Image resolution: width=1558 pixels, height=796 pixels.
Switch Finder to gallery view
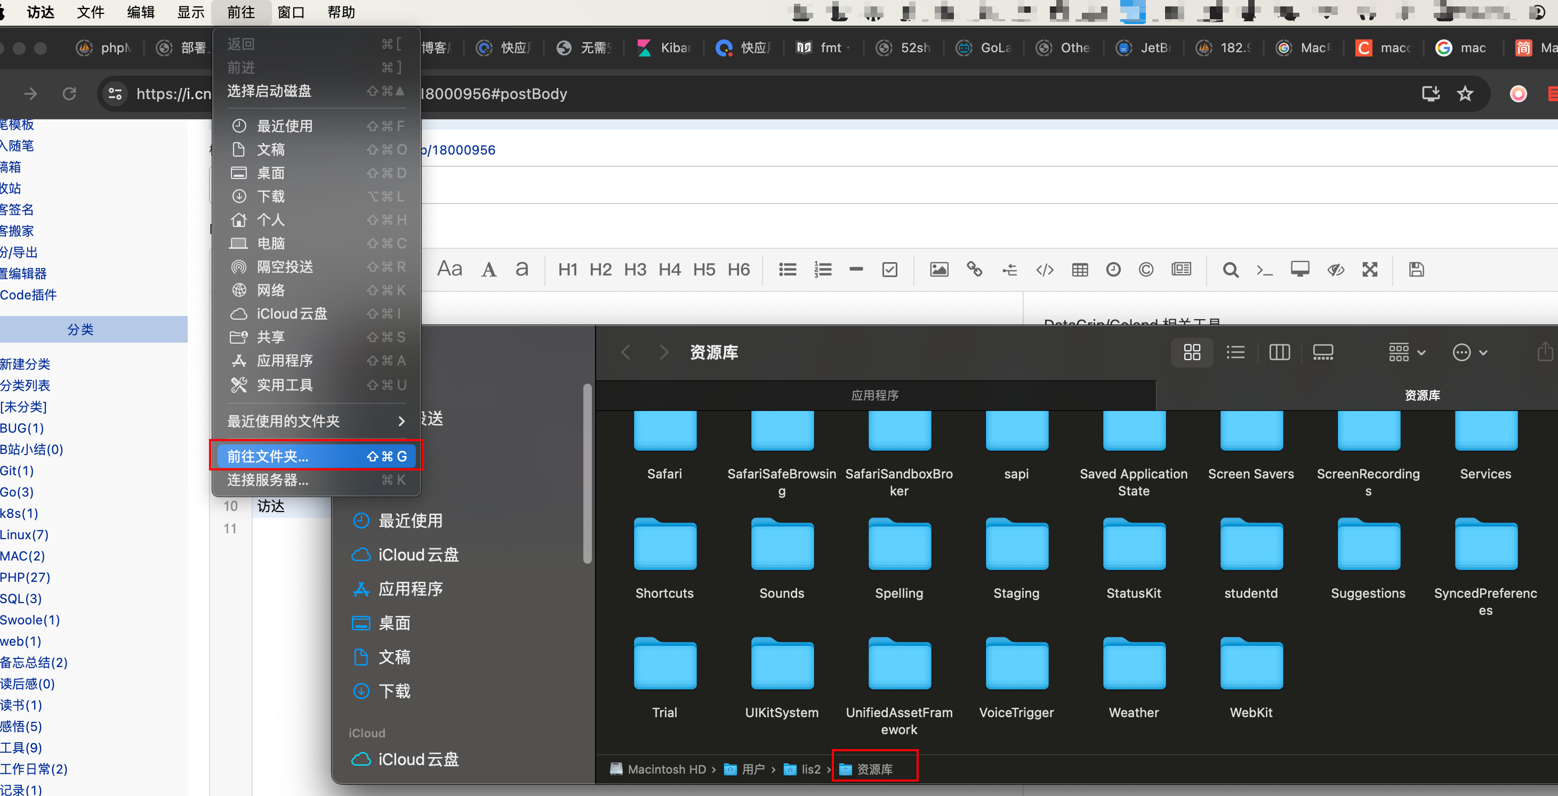1323,352
